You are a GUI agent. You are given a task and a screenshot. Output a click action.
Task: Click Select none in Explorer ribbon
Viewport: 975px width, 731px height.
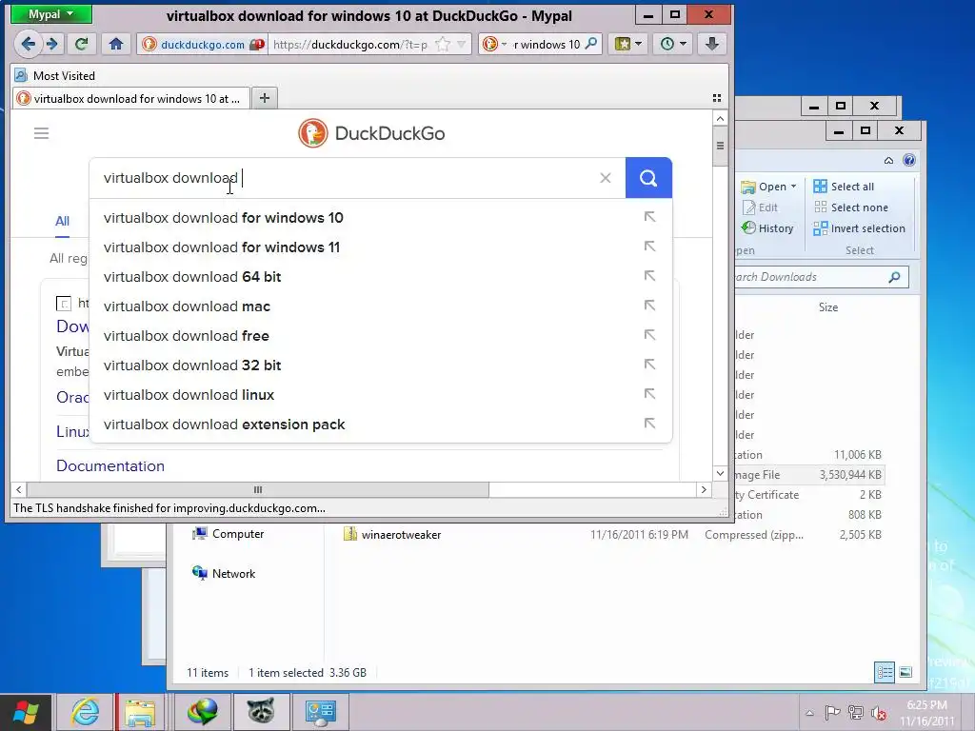click(850, 207)
